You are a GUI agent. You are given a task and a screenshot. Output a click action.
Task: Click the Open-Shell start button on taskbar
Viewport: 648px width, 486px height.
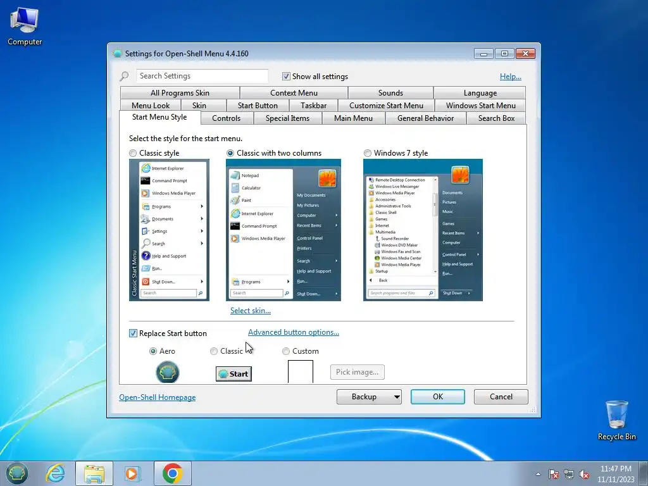point(17,473)
